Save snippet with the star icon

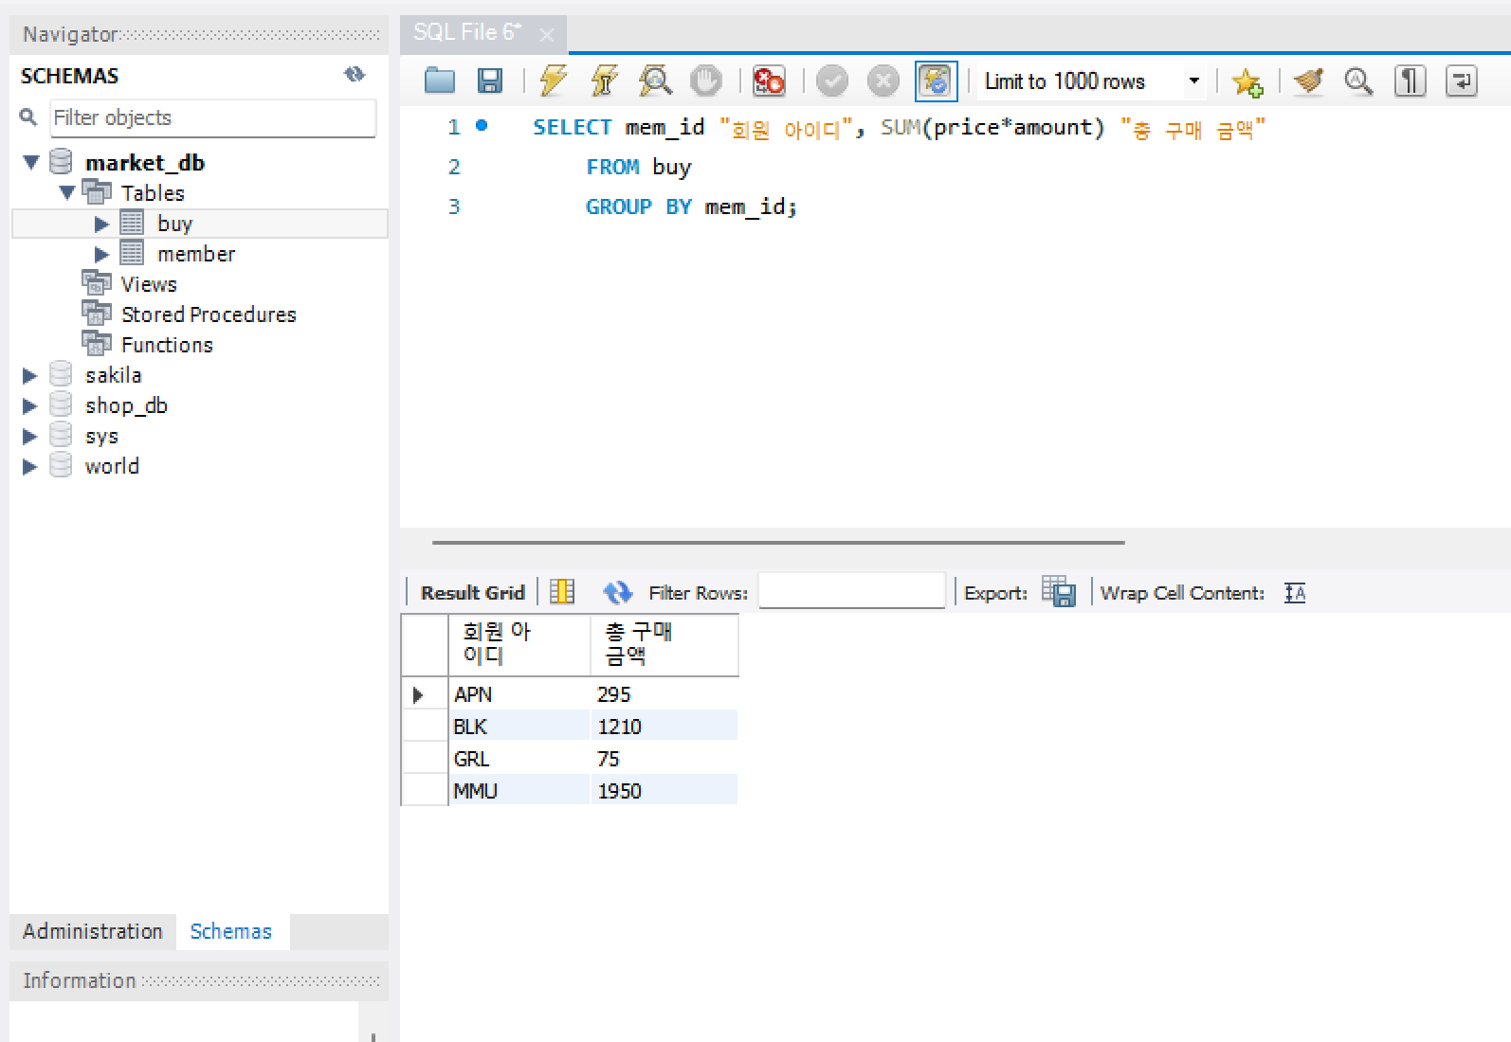(1247, 82)
